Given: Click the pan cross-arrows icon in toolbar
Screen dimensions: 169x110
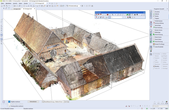Looking at the screenshot, I should pos(29,6).
